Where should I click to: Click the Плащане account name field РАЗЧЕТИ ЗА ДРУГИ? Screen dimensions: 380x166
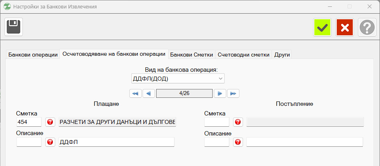coord(117,122)
